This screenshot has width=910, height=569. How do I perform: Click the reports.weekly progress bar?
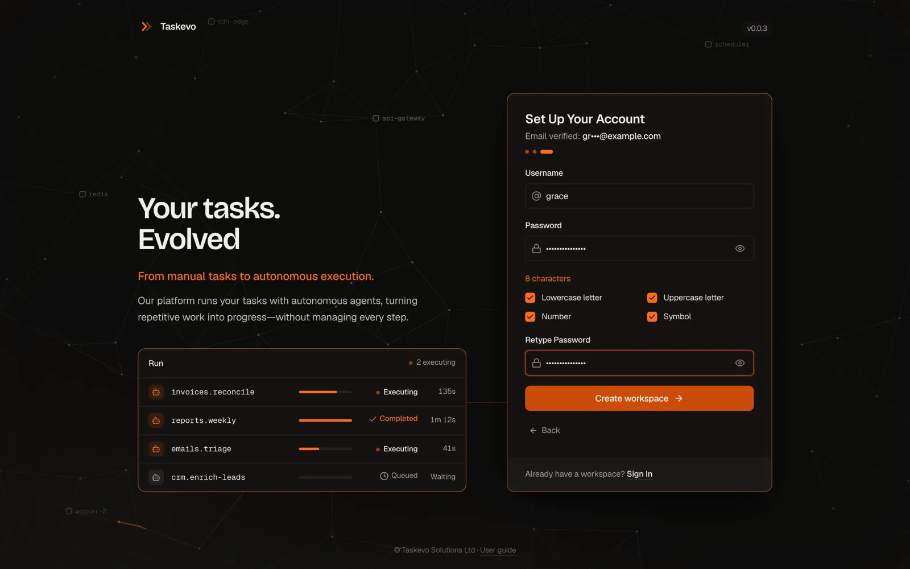point(325,420)
